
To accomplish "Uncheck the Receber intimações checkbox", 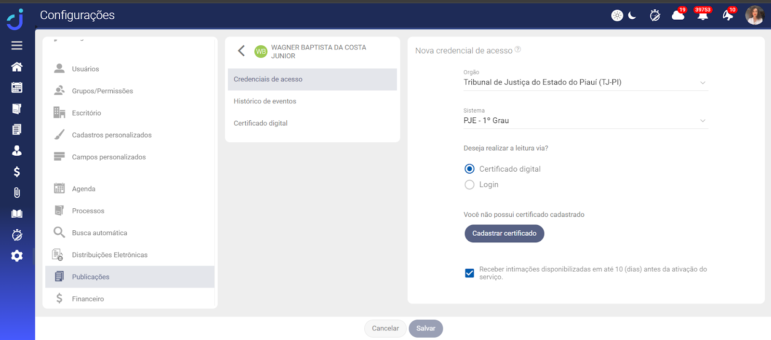I will (469, 273).
